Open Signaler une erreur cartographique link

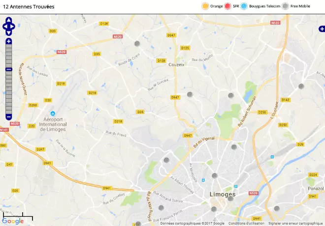295,224
